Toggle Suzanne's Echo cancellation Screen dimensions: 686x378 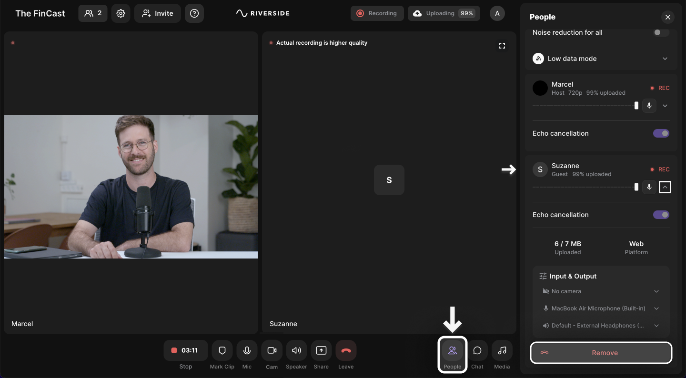661,215
